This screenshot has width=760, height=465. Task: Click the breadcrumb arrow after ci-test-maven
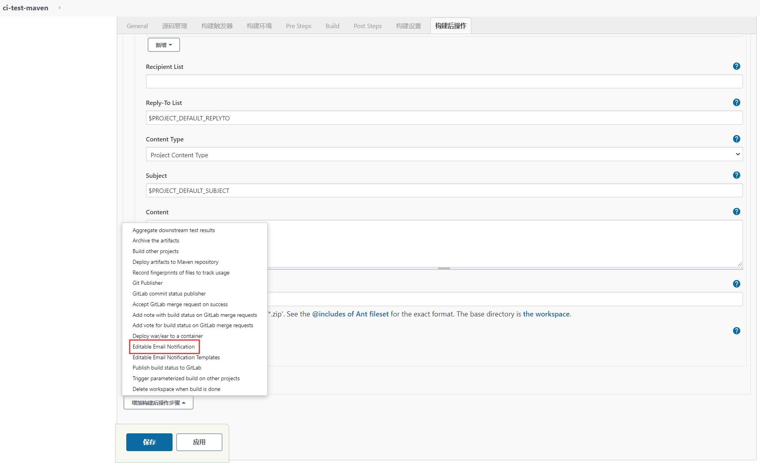[59, 8]
